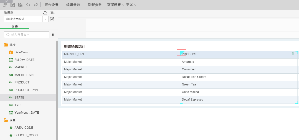Collapse the 维度 folder
This screenshot has height=140, width=299.
[x=6, y=45]
